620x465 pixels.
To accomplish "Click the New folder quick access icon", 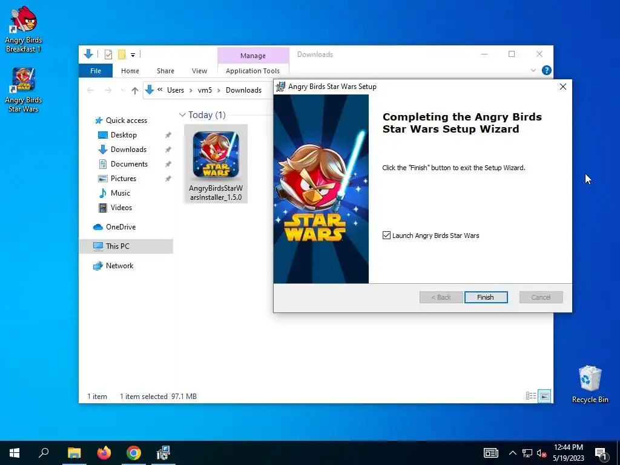I will pos(122,54).
